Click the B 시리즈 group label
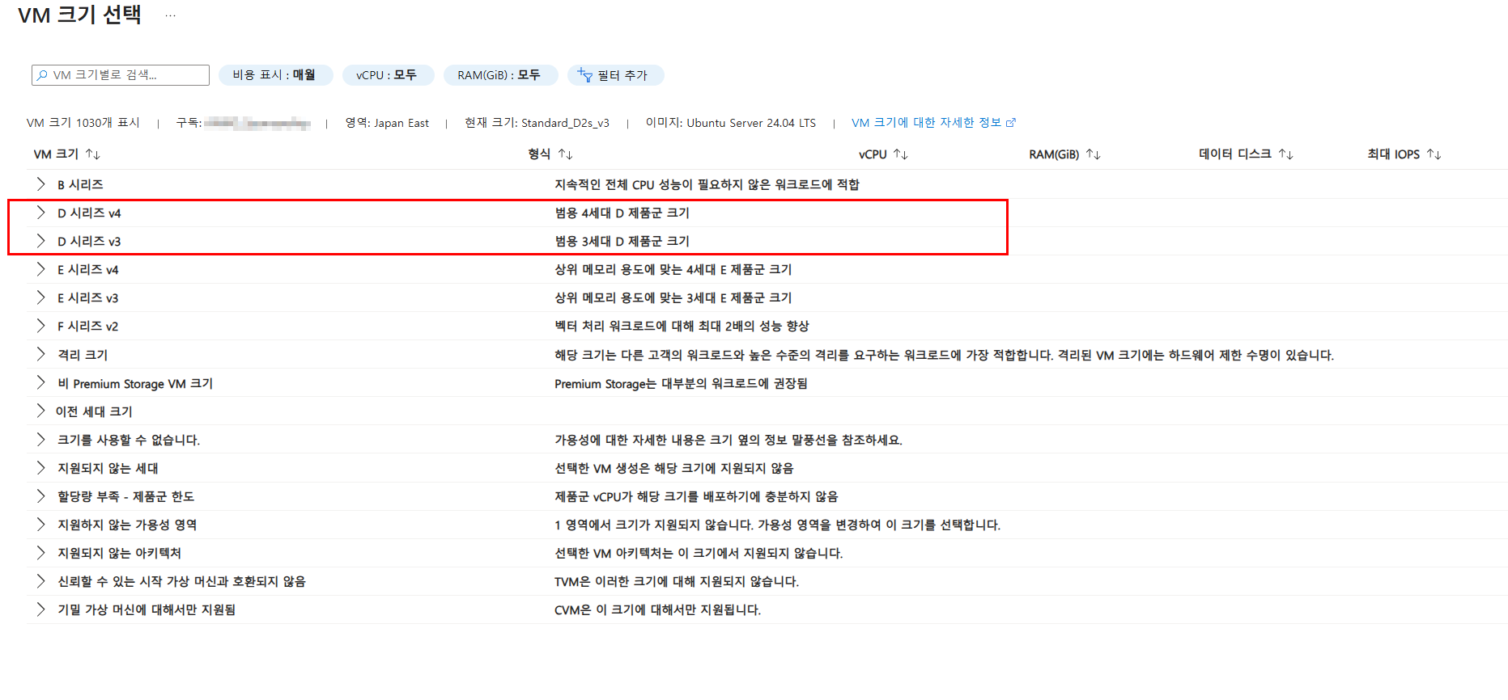1508x700 pixels. click(80, 184)
